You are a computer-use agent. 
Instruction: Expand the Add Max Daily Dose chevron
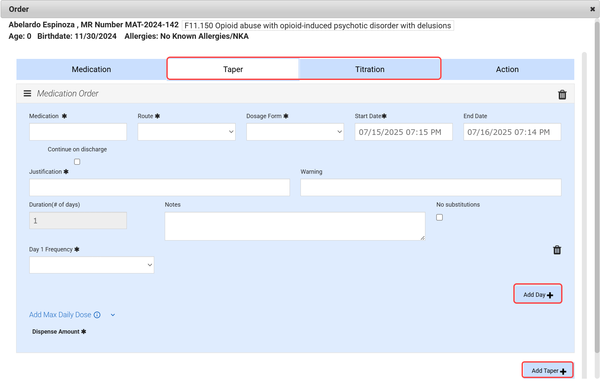point(113,315)
